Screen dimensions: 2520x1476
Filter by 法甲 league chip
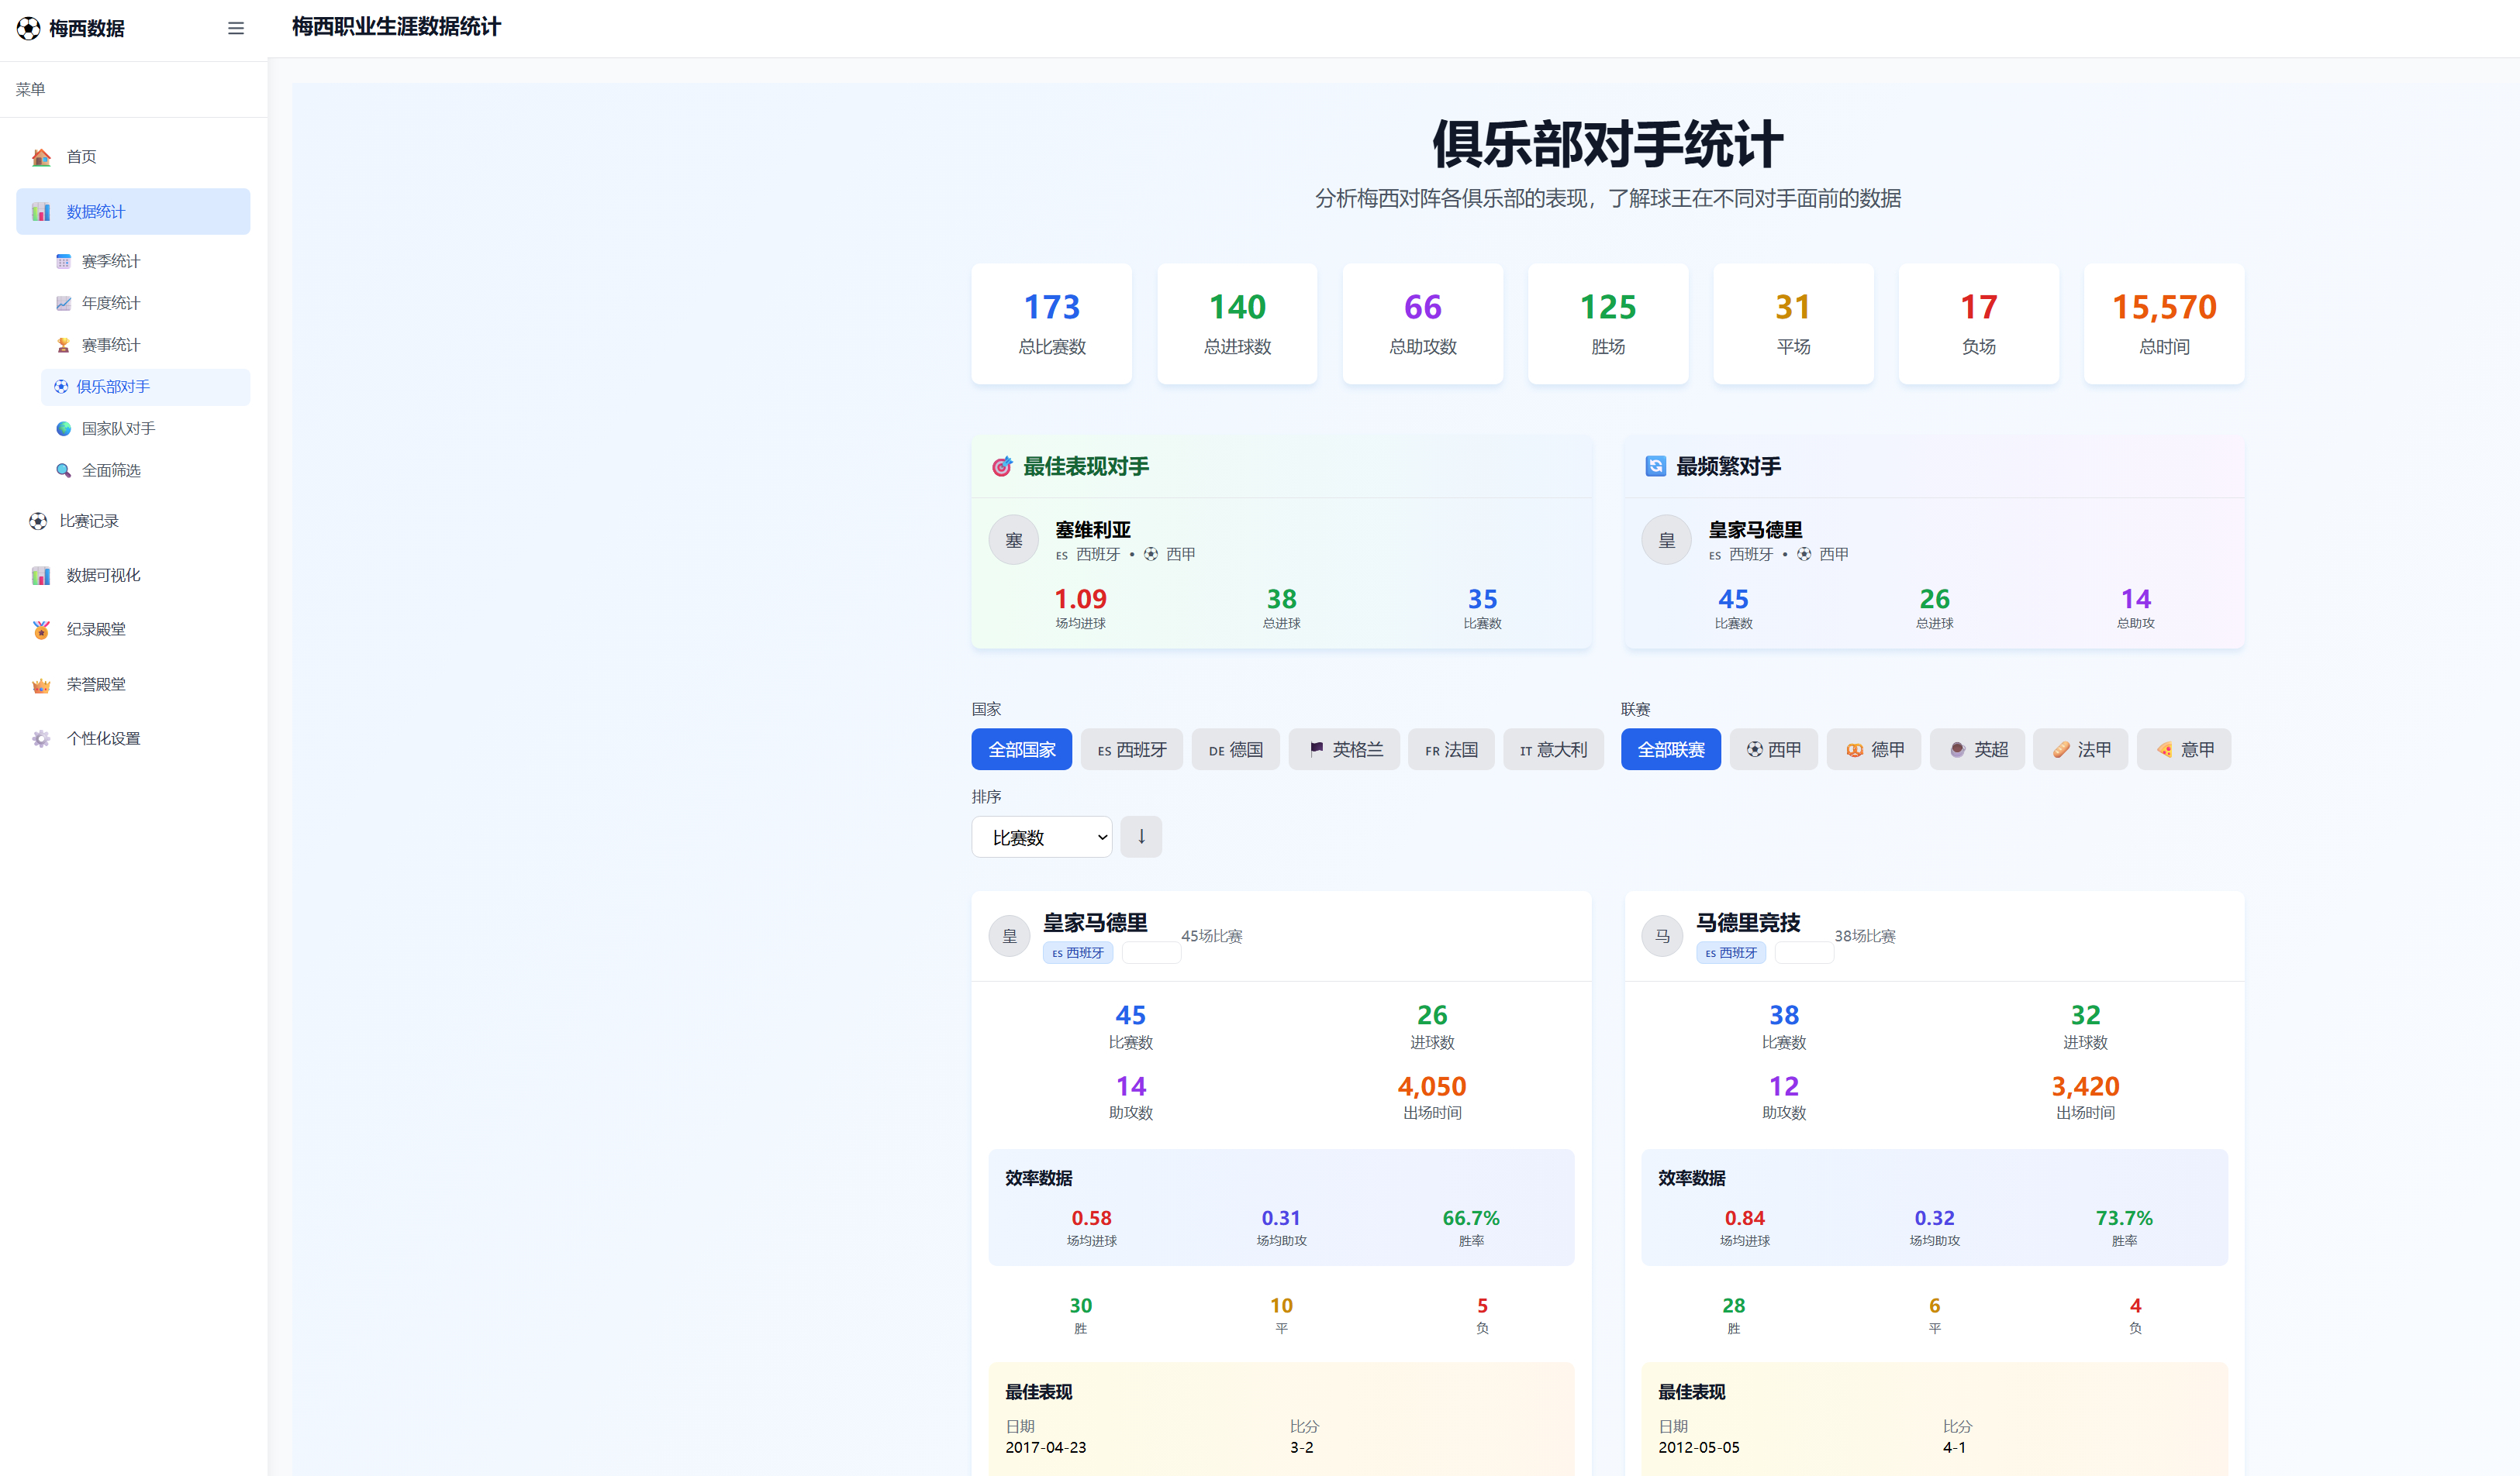click(x=2080, y=749)
